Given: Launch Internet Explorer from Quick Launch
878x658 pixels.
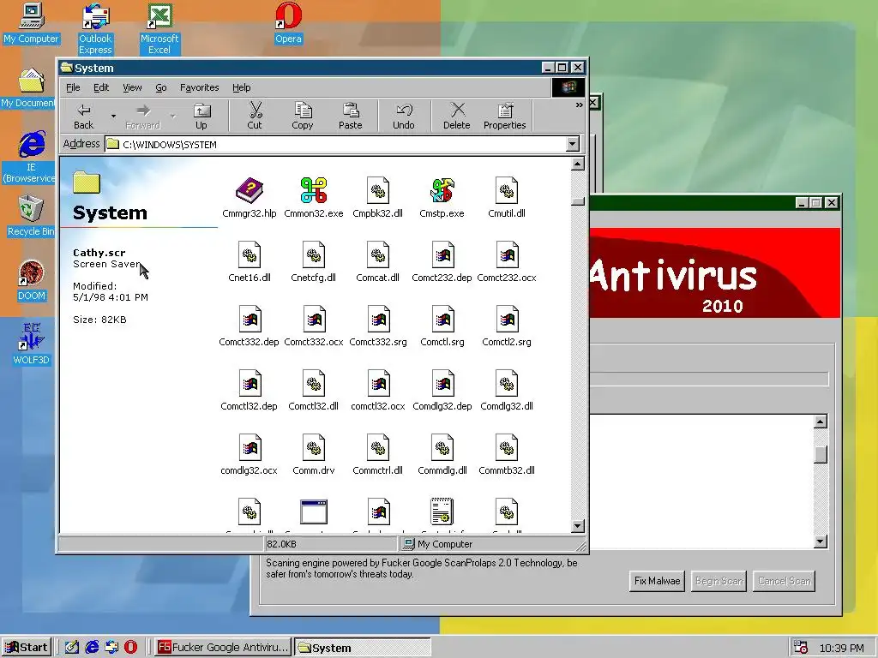Looking at the screenshot, I should point(92,648).
